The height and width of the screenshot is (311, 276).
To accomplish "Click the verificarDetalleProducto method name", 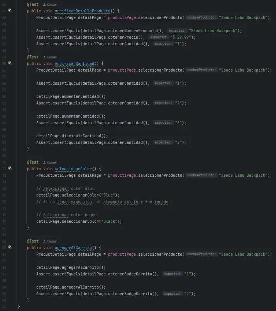I will pos(83,11).
